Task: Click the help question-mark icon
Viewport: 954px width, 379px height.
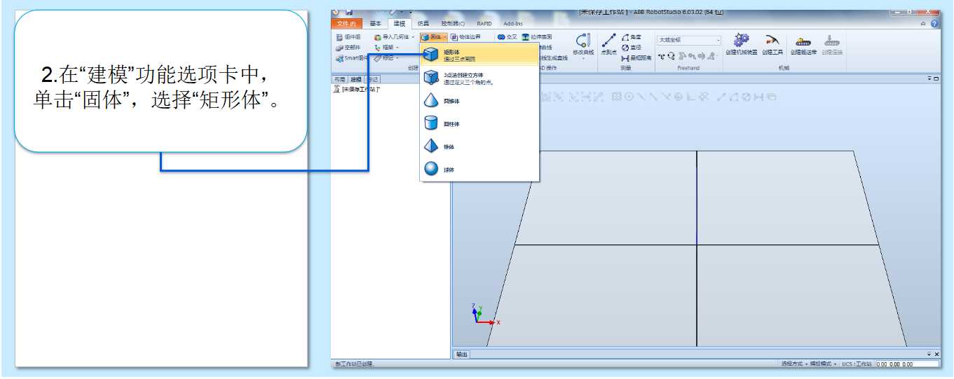Action: 934,24
